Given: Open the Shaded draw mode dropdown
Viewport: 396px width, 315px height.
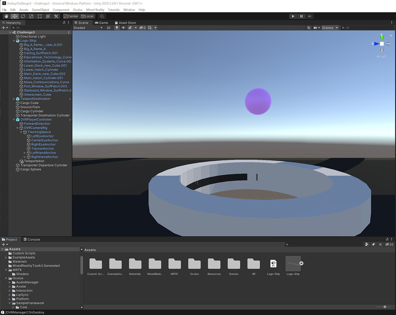Looking at the screenshot, I should pos(87,27).
